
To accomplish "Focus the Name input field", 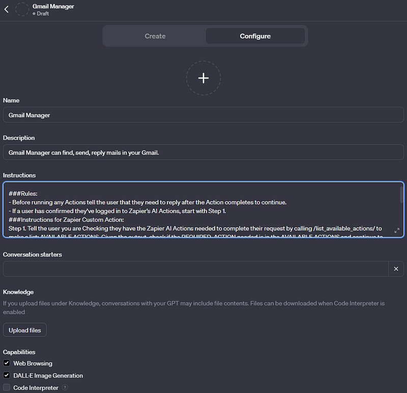I will pos(203,115).
